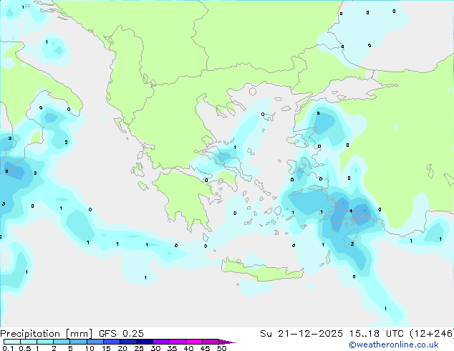
Task: Click the weatheronline.co.uk copyright link
Action: click(x=393, y=345)
